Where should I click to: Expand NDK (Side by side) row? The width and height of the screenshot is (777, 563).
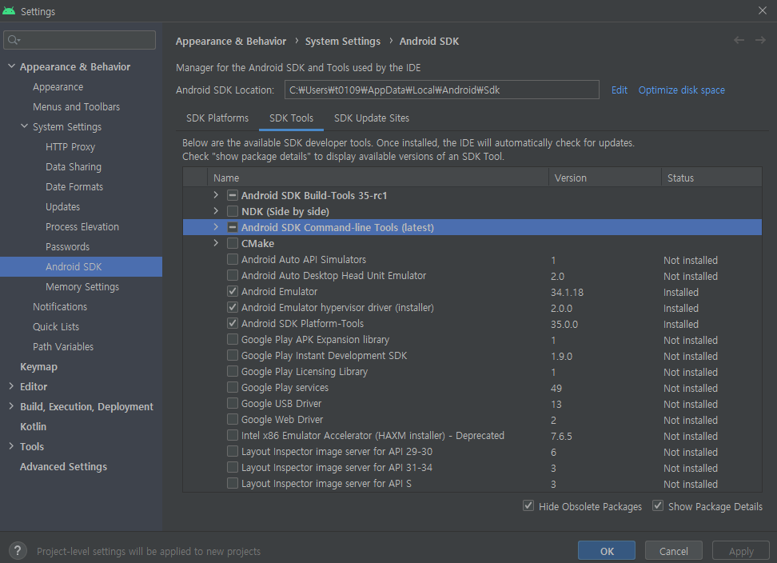point(216,210)
